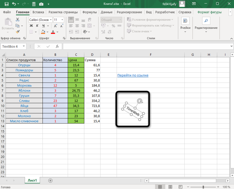234x189 pixels.
Task: Switch to the Формулы tab
Action: point(89,12)
